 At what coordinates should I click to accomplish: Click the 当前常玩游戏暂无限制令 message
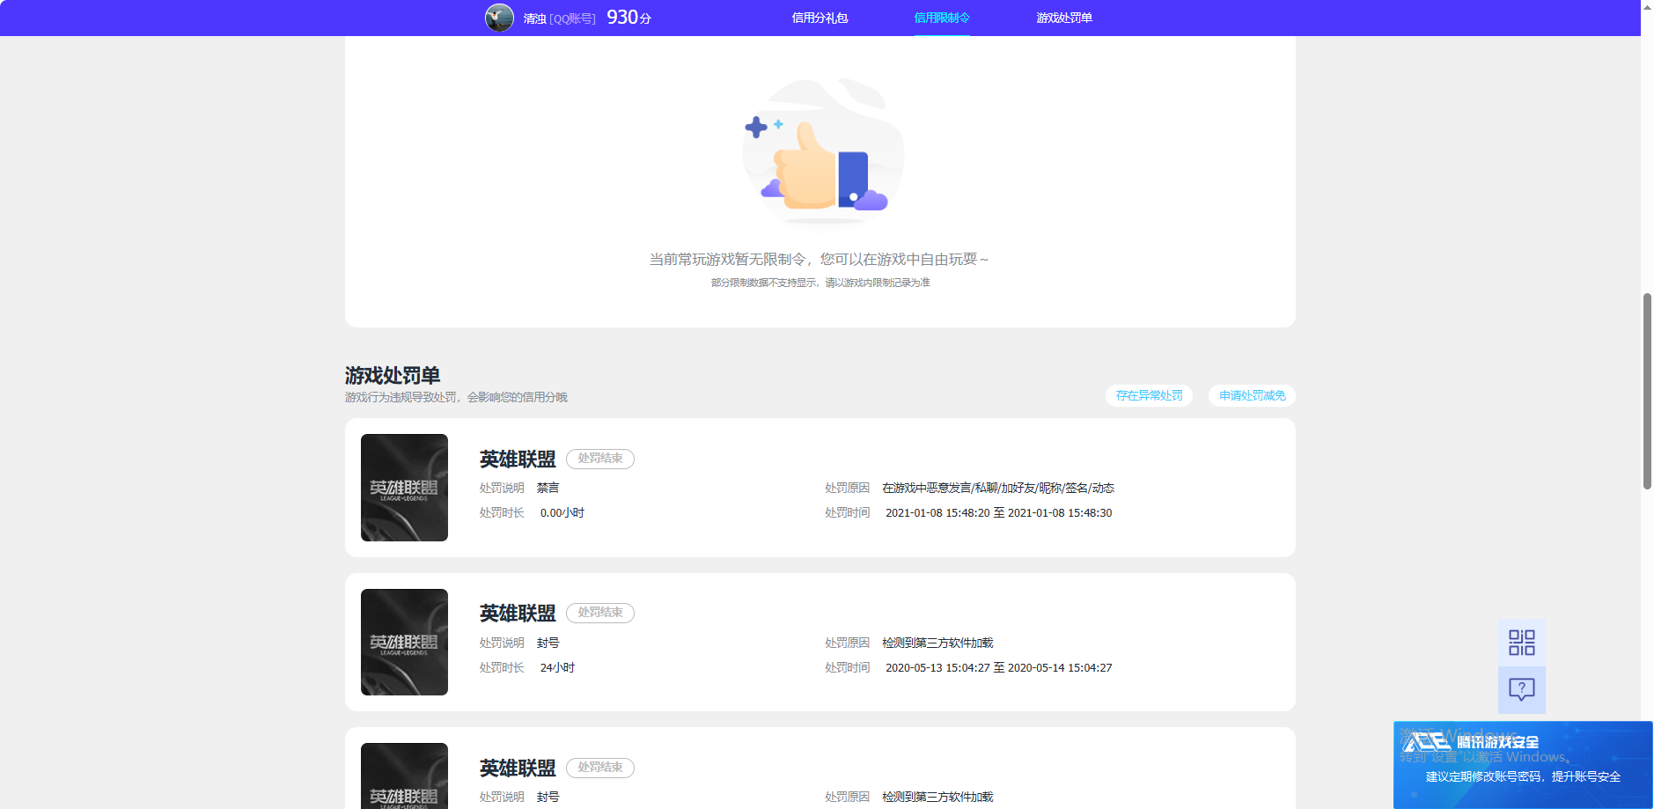820,260
